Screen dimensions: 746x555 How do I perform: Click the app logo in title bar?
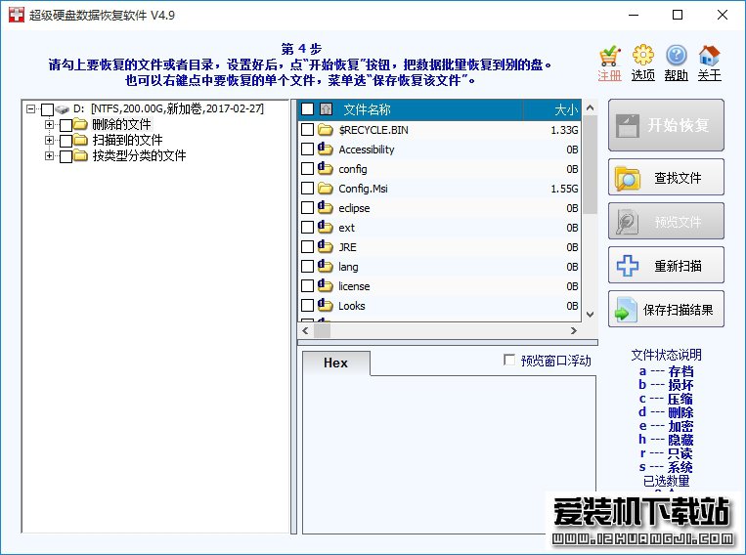coord(17,15)
